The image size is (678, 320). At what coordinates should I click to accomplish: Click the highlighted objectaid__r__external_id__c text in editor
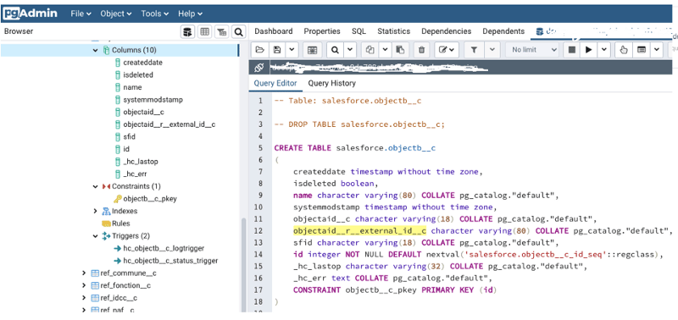coord(359,230)
